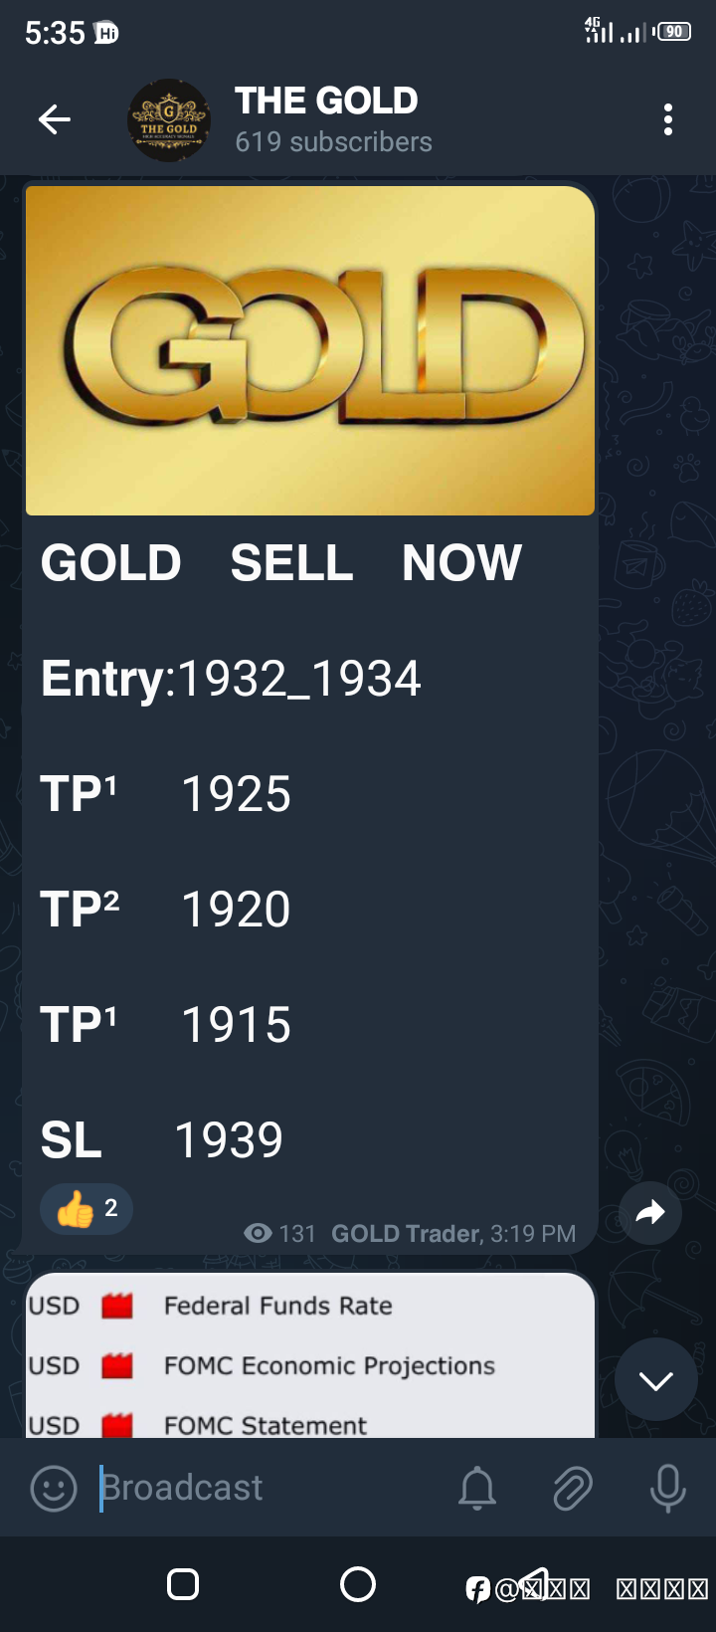Click the forward share arrow button
The image size is (716, 1632).
[x=650, y=1212]
